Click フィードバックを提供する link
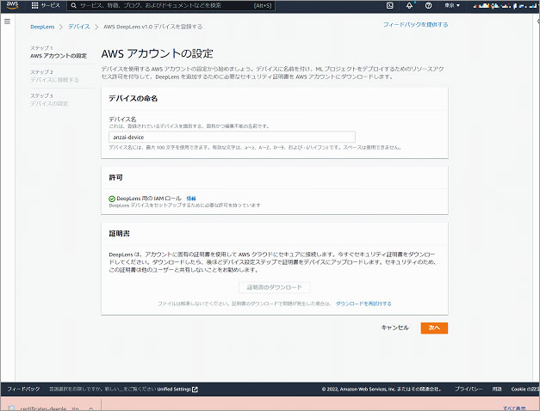The image size is (540, 411). click(416, 25)
